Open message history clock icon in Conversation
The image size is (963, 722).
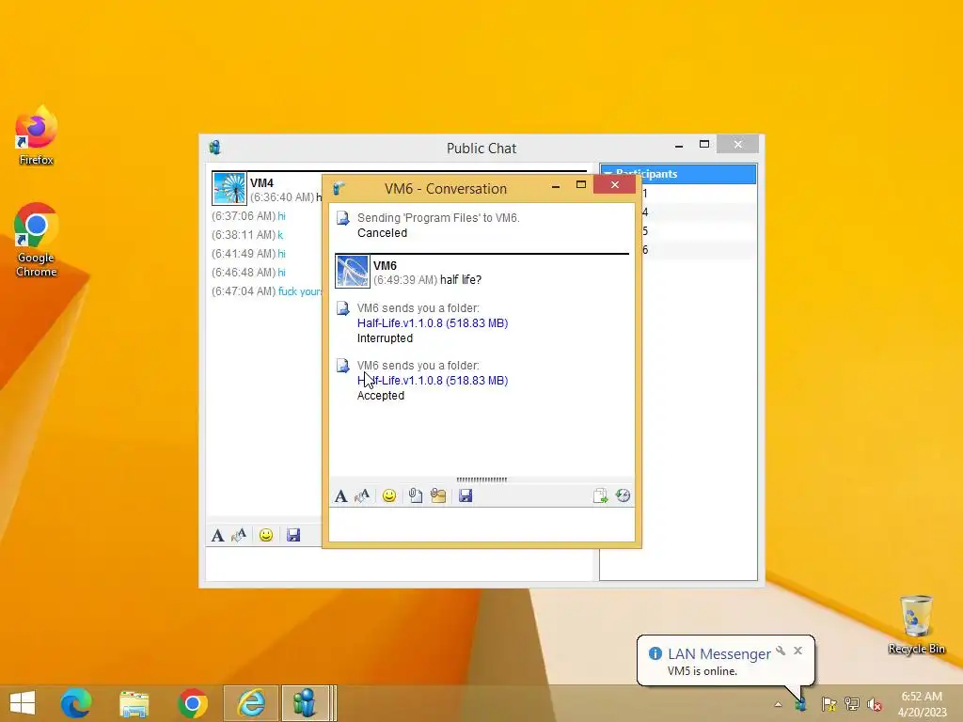(x=623, y=496)
